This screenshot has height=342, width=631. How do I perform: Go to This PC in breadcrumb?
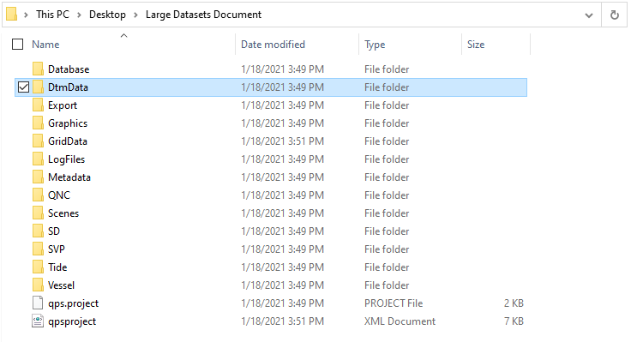pos(52,15)
